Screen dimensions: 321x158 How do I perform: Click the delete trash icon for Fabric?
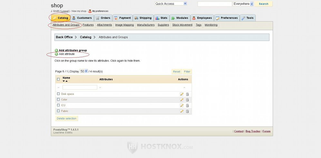[x=187, y=111]
